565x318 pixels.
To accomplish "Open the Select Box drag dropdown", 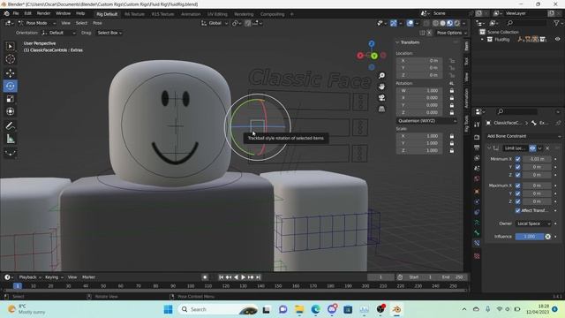I will click(x=109, y=33).
